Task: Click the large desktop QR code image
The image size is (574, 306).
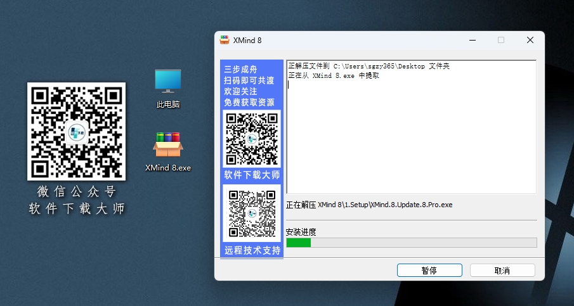Action: pos(77,131)
